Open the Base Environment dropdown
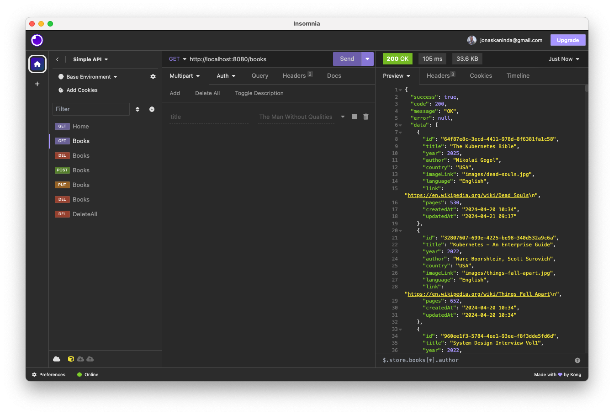614x415 pixels. pos(92,77)
